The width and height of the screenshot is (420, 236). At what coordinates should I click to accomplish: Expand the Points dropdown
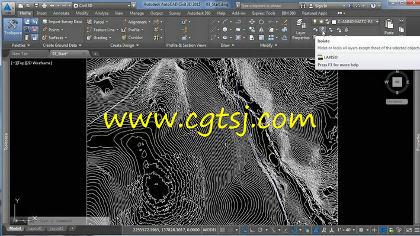tap(62, 30)
